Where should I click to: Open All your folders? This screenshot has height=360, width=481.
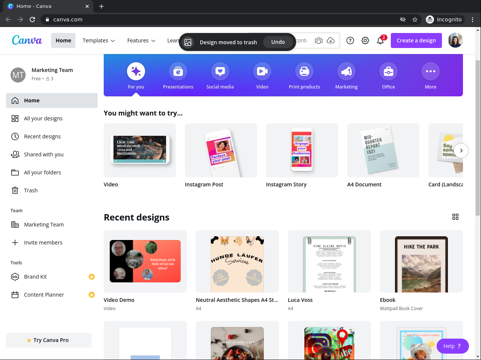click(x=52, y=172)
